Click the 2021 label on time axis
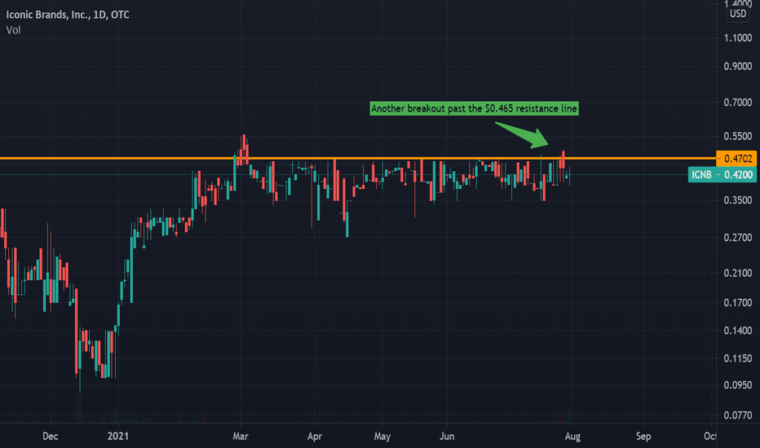 pyautogui.click(x=117, y=436)
